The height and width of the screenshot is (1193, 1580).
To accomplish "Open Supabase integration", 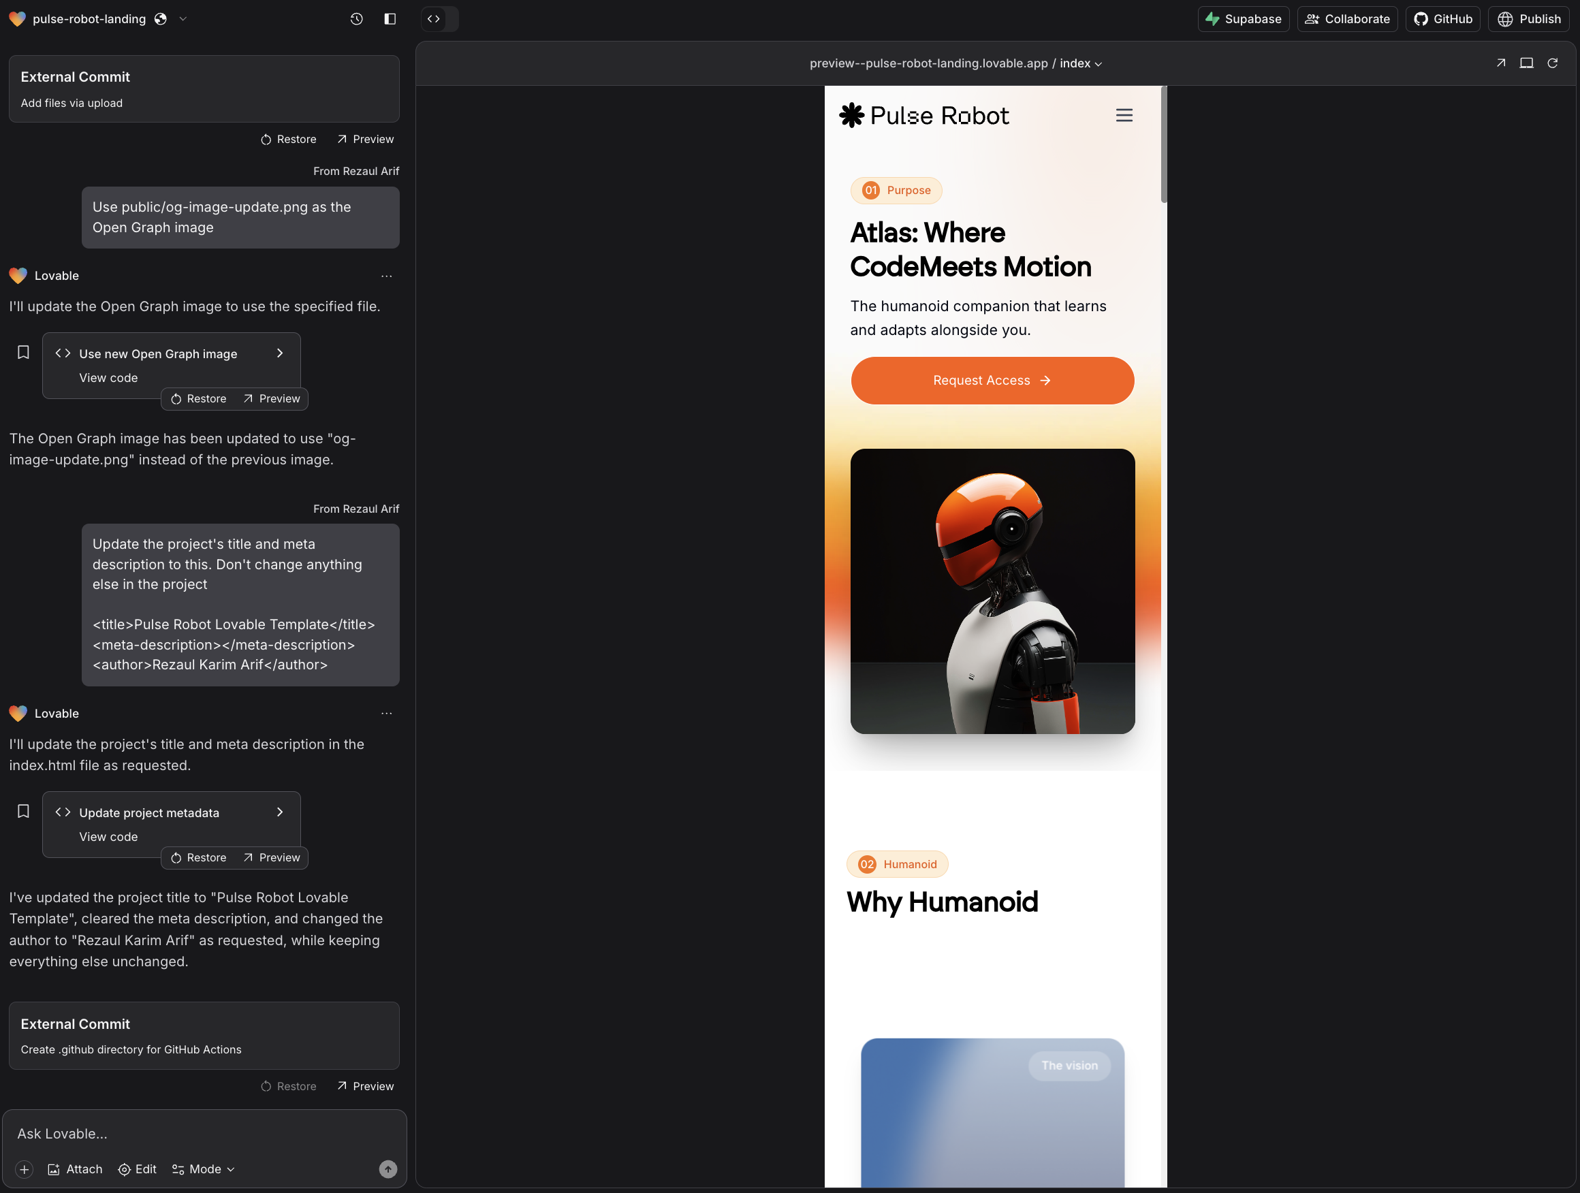I will (1243, 18).
